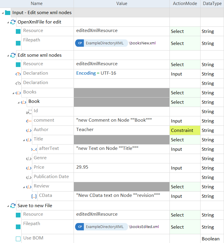Screen dimensions: 224x243
Task: Click the Id attribute icon
Action: (x=28, y=111)
